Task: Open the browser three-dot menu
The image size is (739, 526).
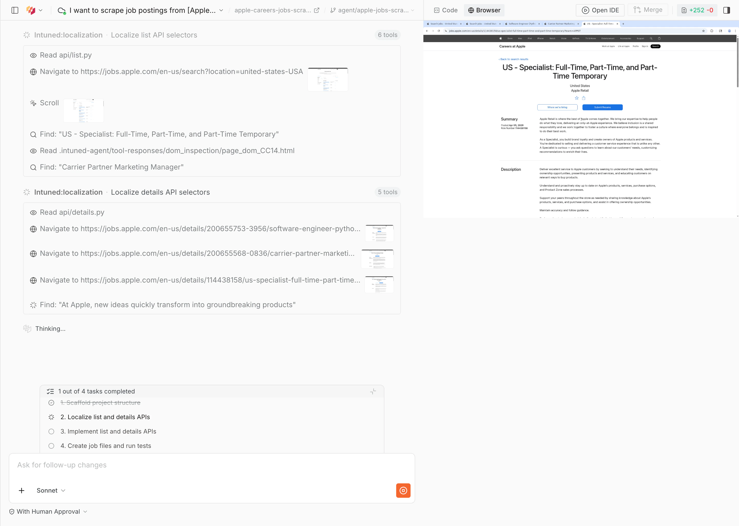Action: coord(735,31)
